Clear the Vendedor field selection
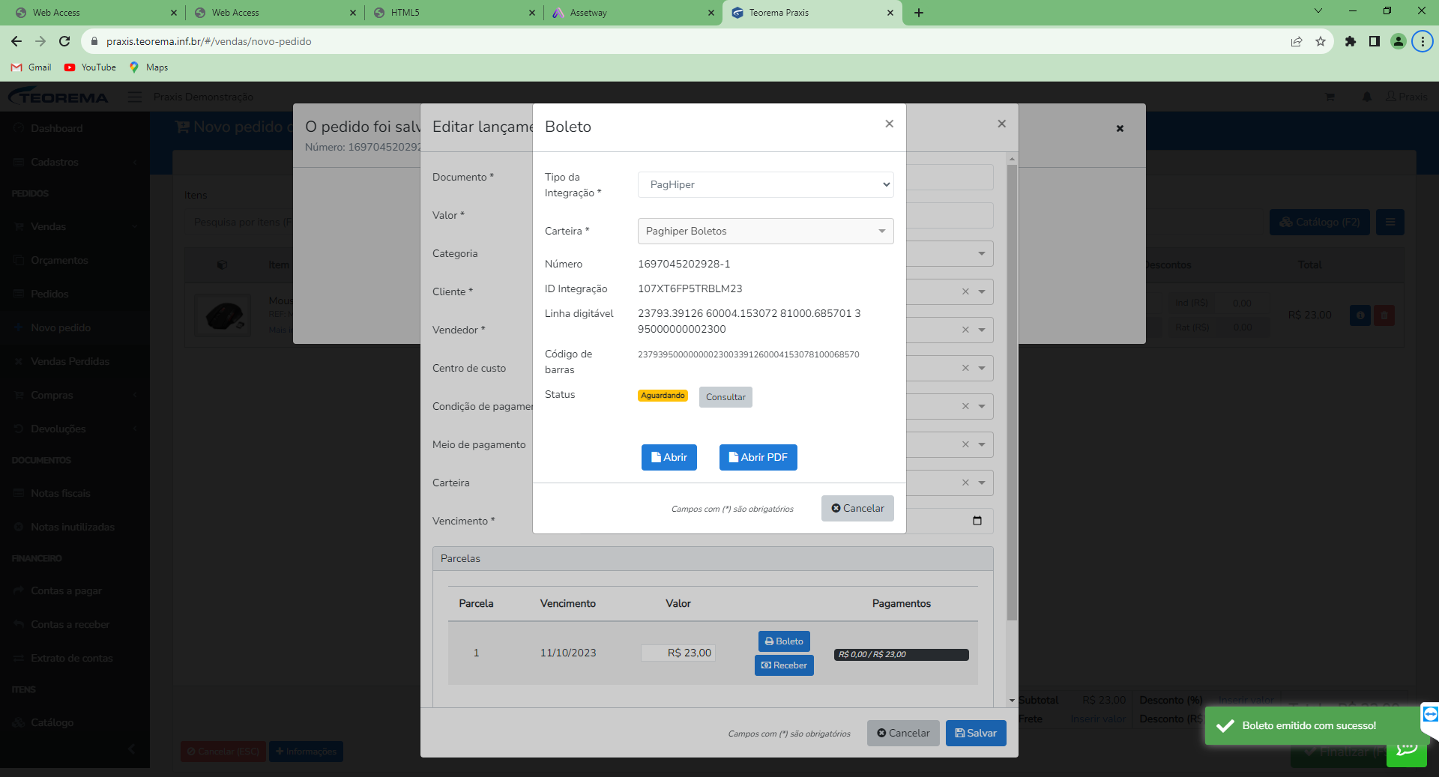The width and height of the screenshot is (1439, 777). tap(965, 330)
